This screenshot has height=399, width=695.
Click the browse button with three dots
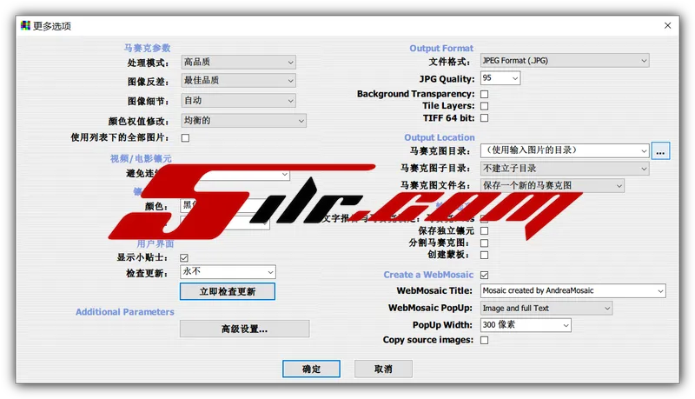660,150
